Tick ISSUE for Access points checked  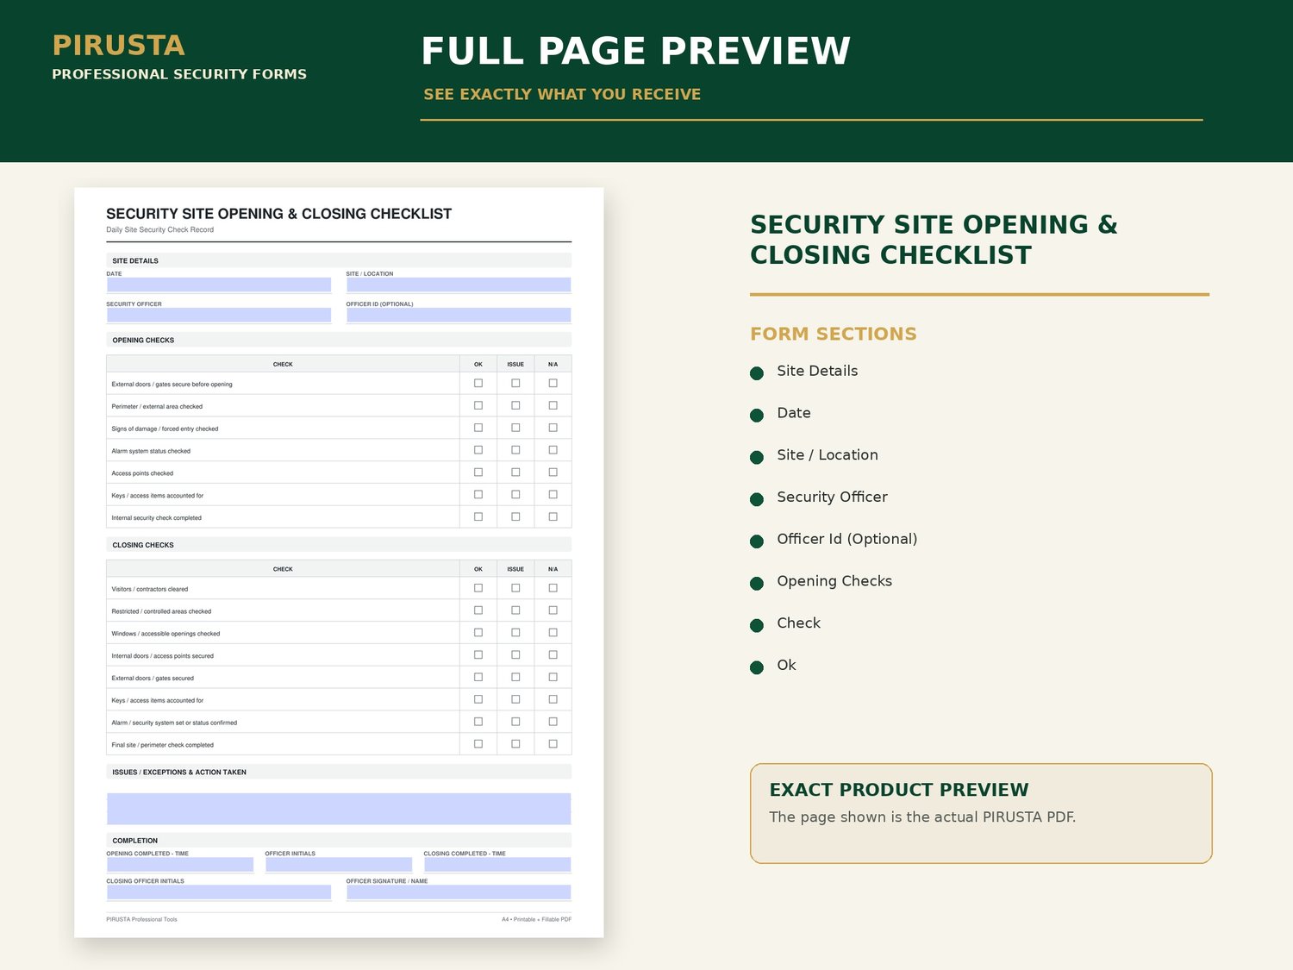pyautogui.click(x=515, y=472)
